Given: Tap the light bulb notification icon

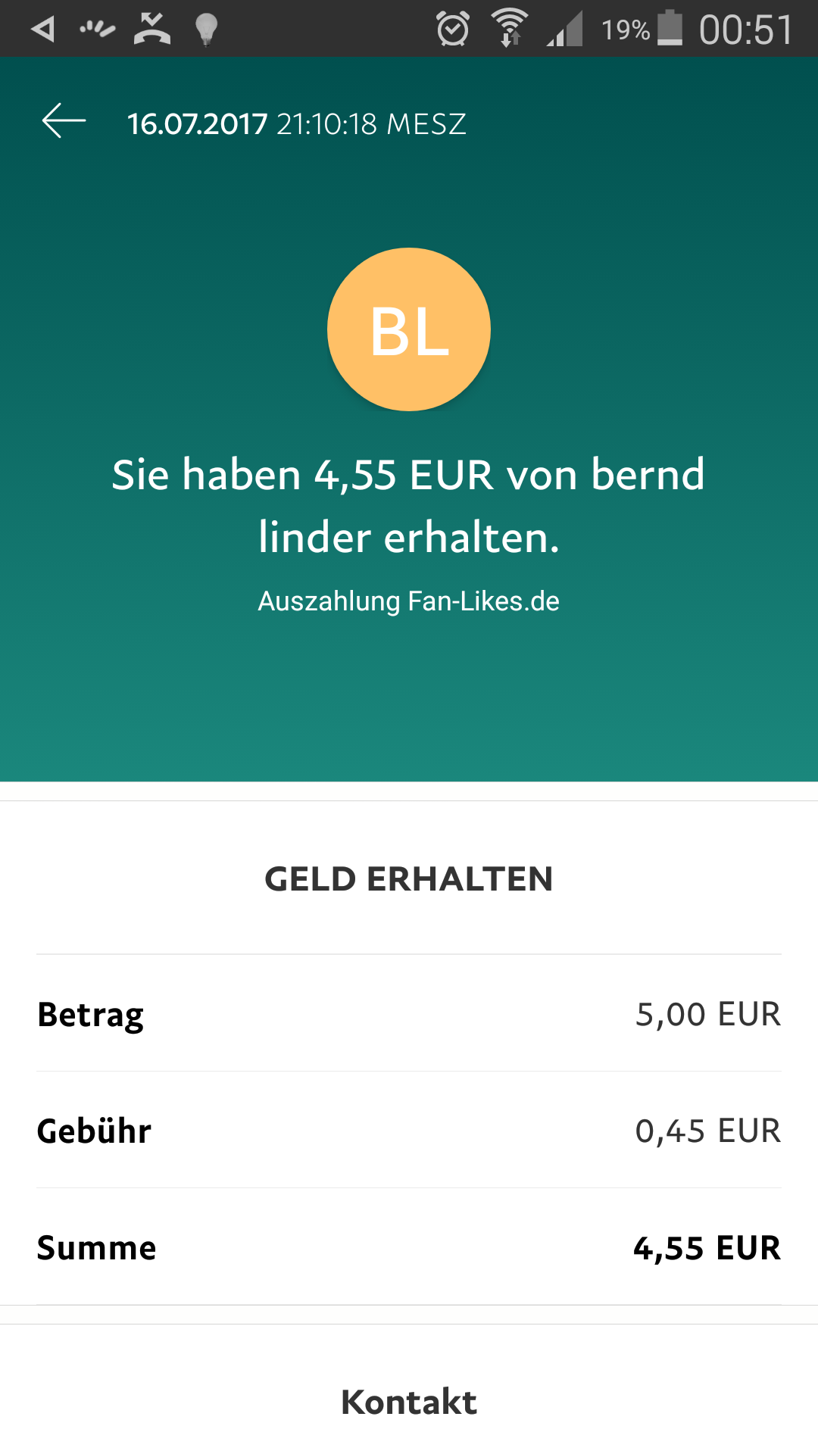Looking at the screenshot, I should pos(206,30).
